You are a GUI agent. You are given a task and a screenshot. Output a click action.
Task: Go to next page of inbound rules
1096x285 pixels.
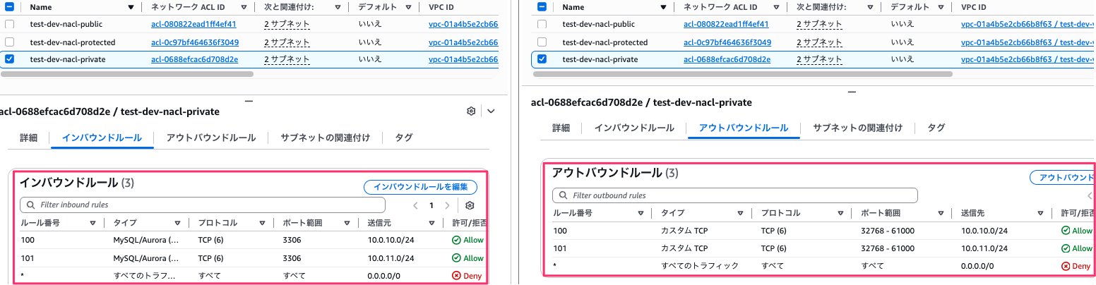click(x=447, y=205)
